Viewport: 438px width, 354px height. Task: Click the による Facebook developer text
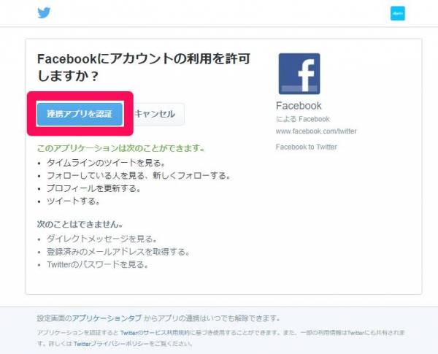(302, 119)
